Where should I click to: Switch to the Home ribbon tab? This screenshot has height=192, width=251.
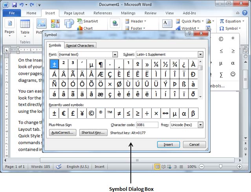pos(31,13)
